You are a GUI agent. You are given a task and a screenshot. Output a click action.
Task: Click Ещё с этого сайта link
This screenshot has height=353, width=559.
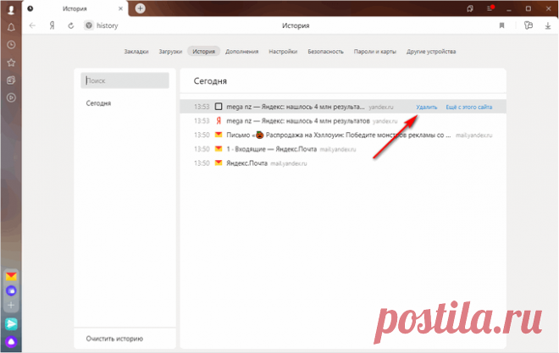point(469,107)
